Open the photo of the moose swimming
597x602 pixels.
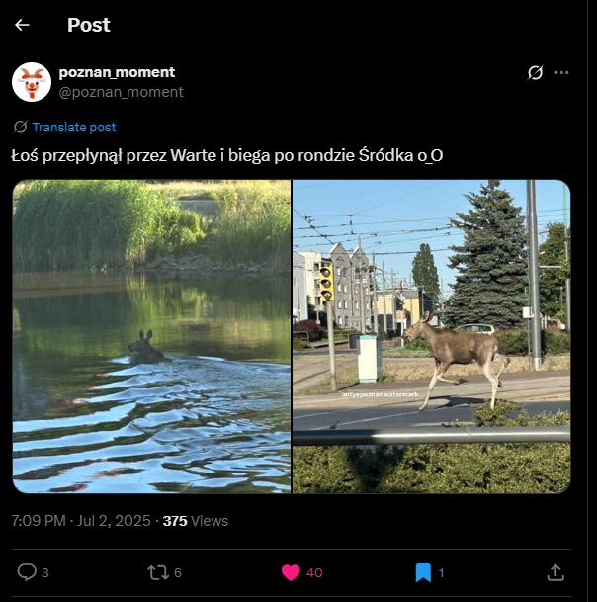pyautogui.click(x=152, y=336)
